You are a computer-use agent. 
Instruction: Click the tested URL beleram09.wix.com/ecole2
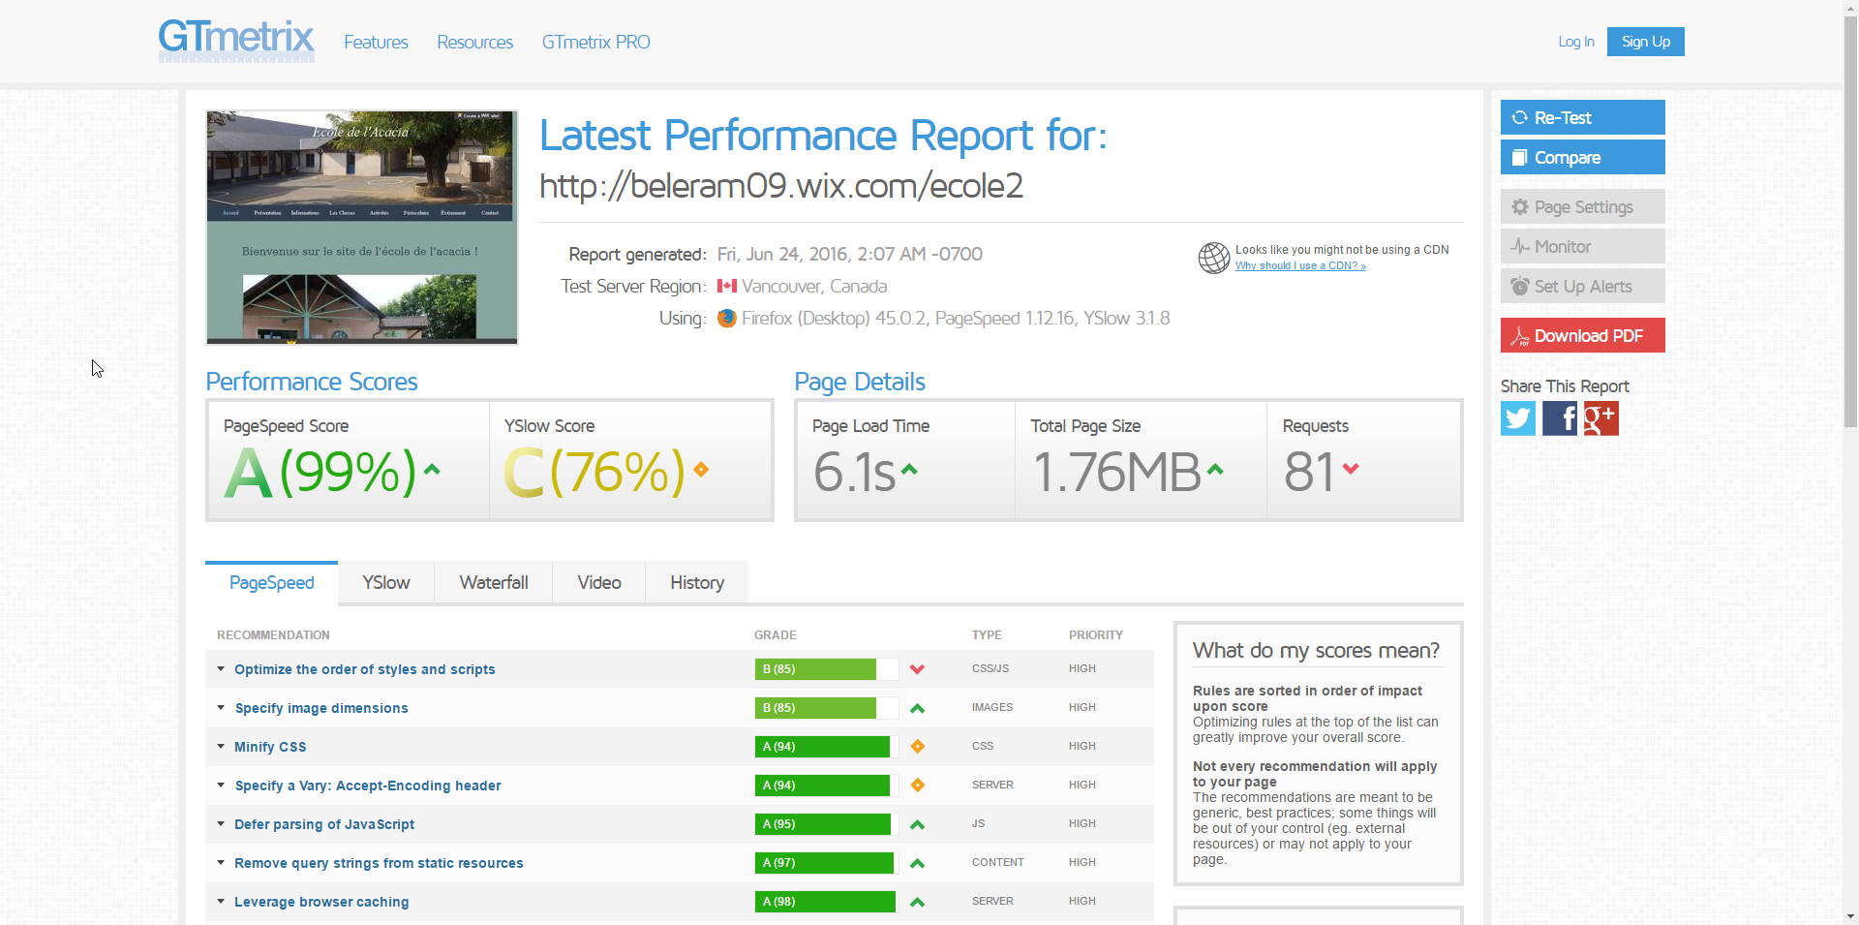[781, 185]
